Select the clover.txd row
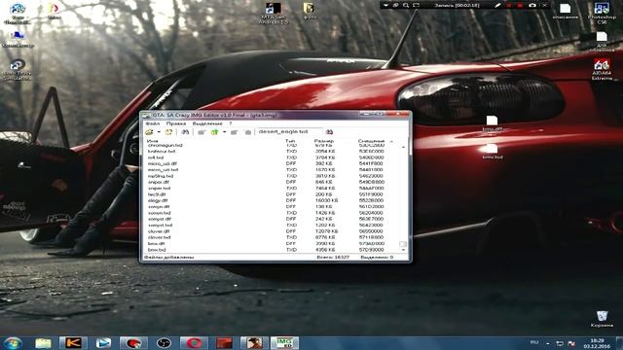The image size is (623, 350). 273,237
